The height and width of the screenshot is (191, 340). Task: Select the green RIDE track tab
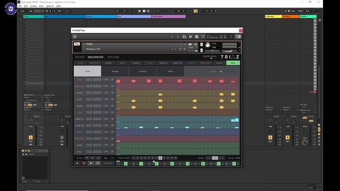[x=233, y=63]
